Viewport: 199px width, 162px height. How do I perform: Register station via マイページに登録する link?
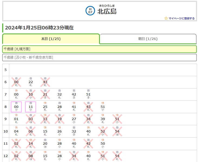coord(181,18)
